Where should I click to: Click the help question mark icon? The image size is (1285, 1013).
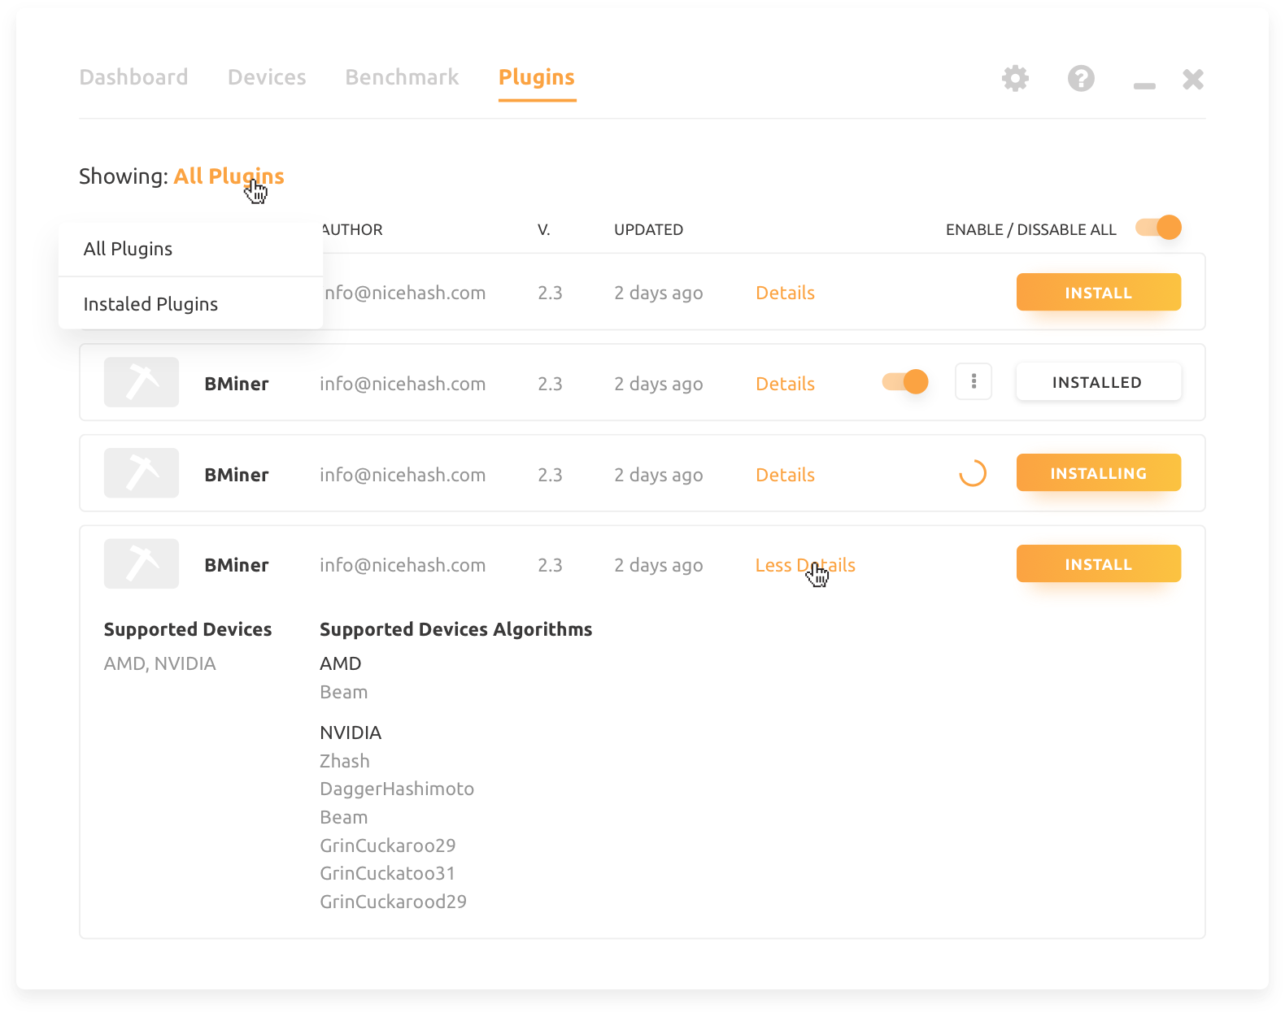[1081, 79]
